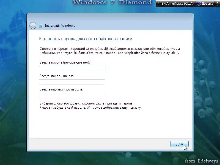Click the heading 'Встановіть пароль для свого облікового запису'

(x=86, y=39)
